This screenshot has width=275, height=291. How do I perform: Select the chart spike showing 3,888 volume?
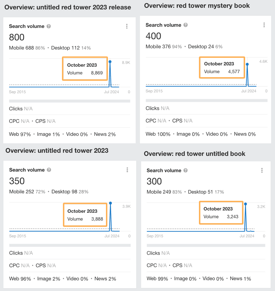click(110, 203)
